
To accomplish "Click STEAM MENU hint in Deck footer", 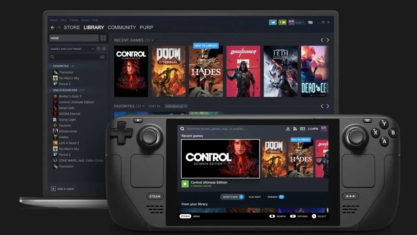I will [190, 216].
